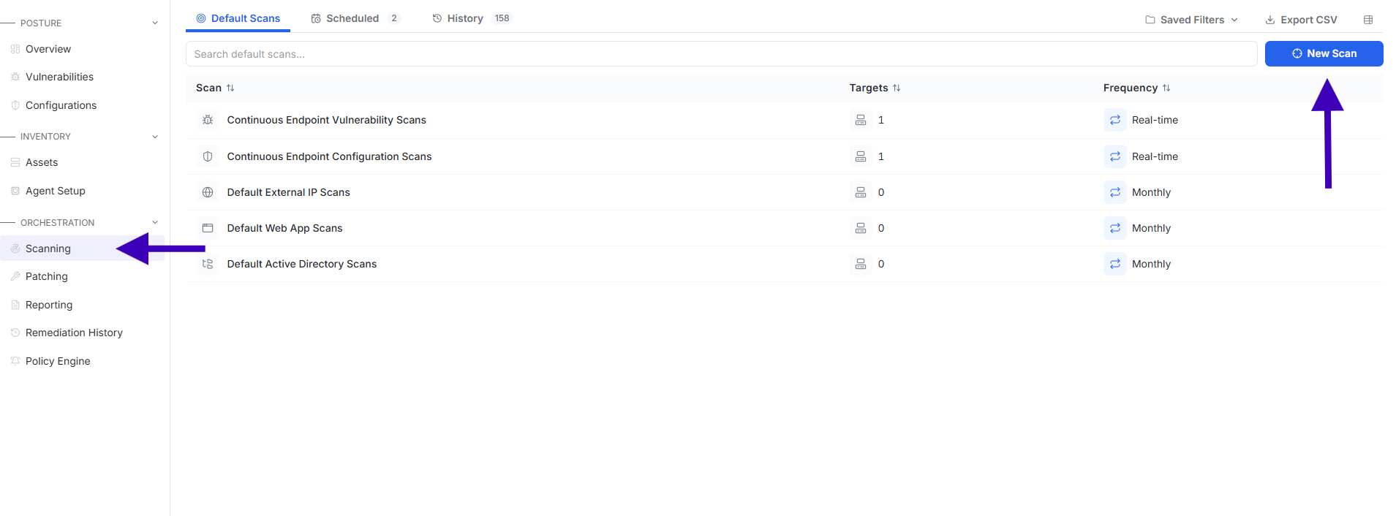Click the Monthly frequency icon for Web App Scans
Viewport: 1396px width, 516px height.
click(x=1115, y=228)
